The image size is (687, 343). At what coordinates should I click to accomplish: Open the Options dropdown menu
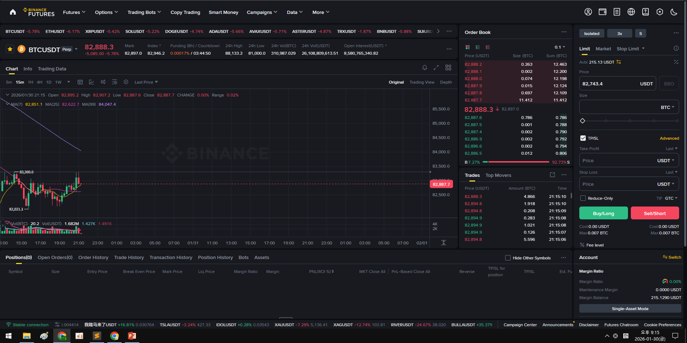pyautogui.click(x=106, y=12)
